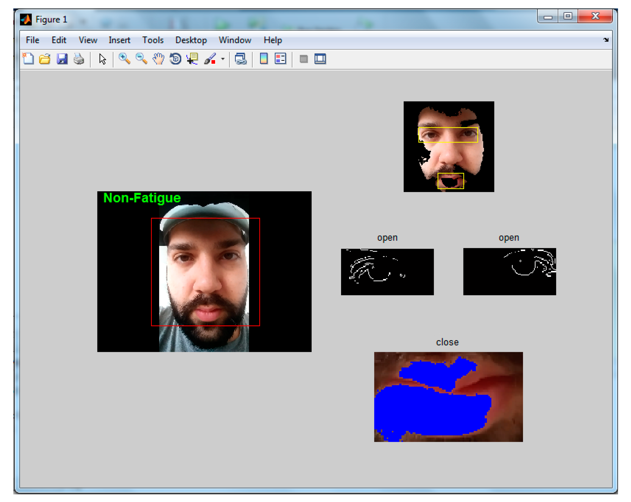Viewport: 631px width, 502px height.
Task: Select the Zoom Out magnifier tool
Action: [x=141, y=59]
